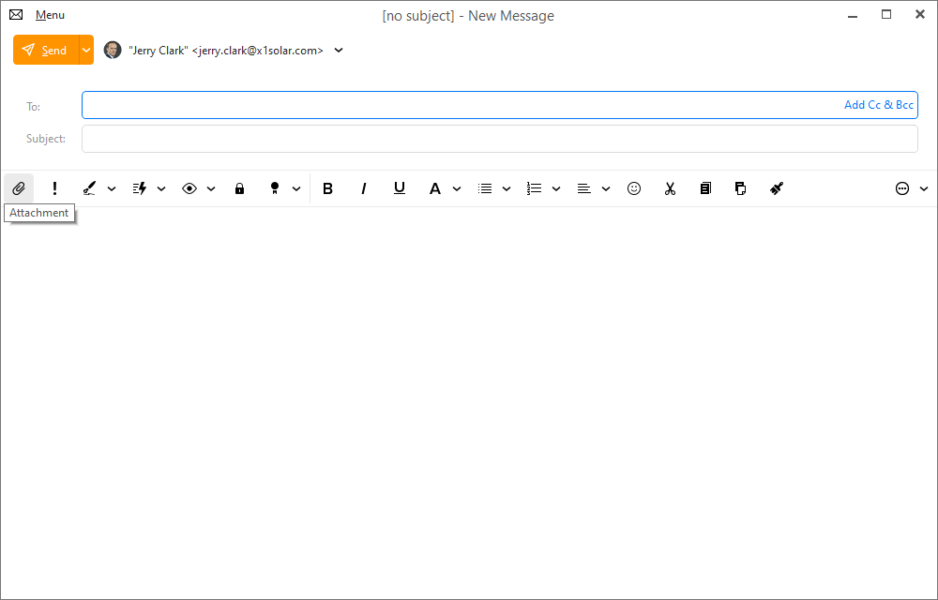Screen dimensions: 938x600
Task: Mark message as high priority (exclamation icon)
Action: (x=54, y=188)
